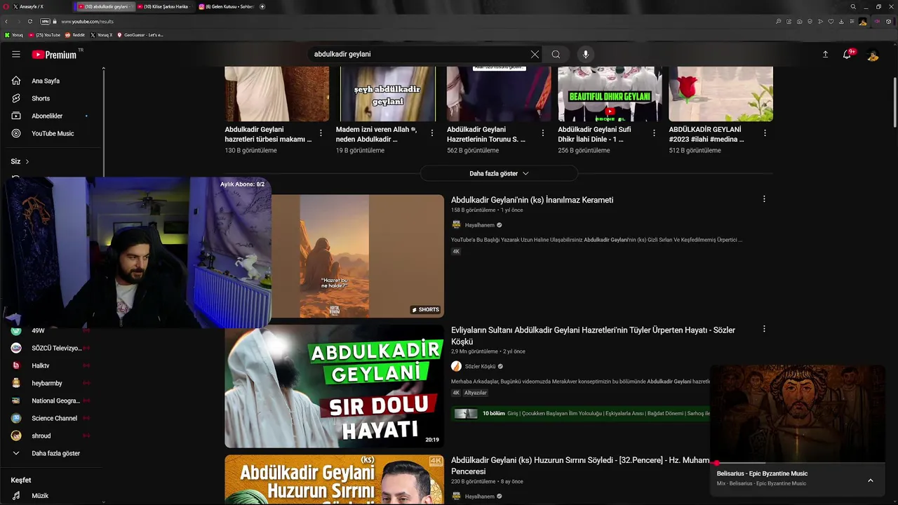The image size is (898, 505).
Task: Click the VPN badge in the address bar
Action: coord(45,21)
